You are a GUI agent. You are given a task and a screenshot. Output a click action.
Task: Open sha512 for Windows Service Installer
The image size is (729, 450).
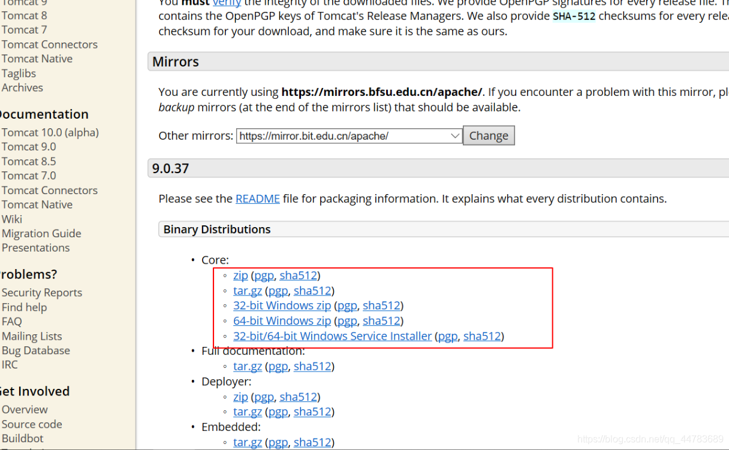[482, 336]
